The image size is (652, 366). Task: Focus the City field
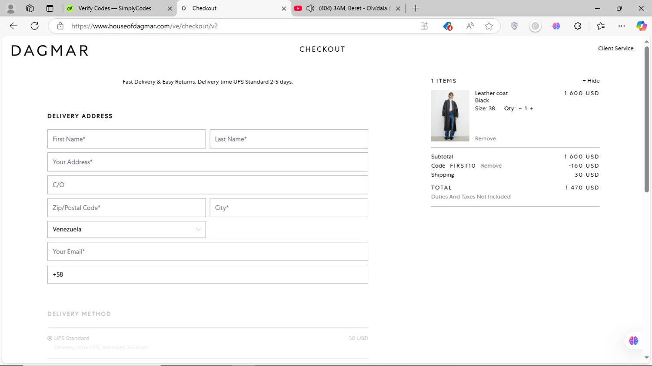[x=289, y=208]
